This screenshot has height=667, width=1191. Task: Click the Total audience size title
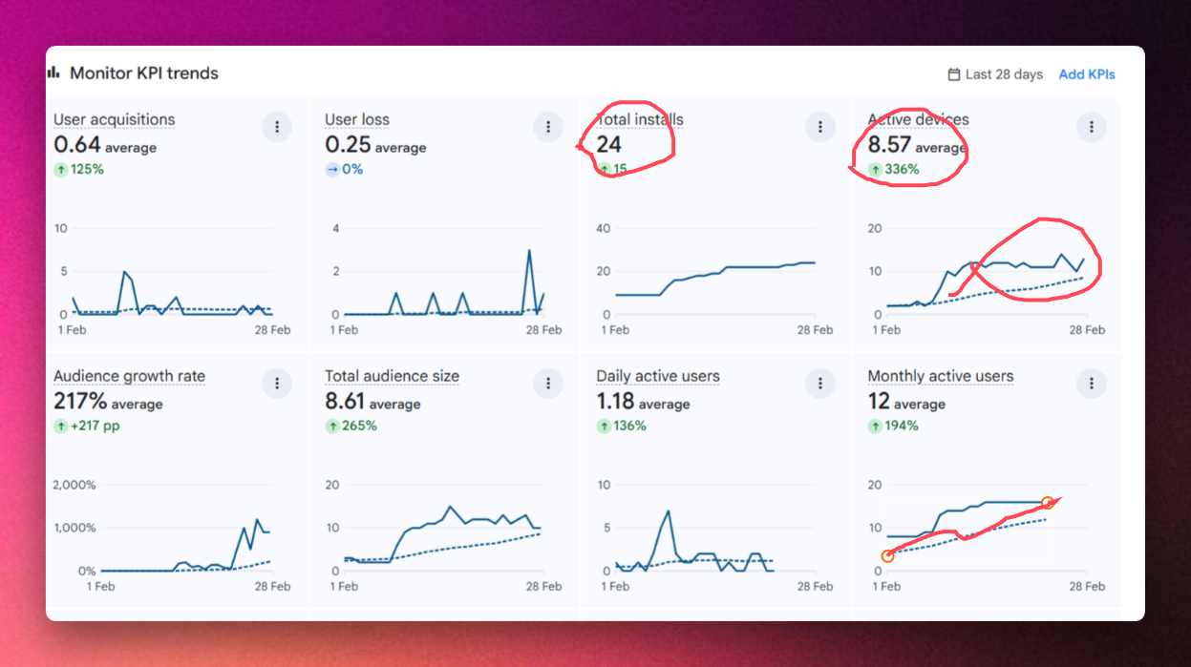(x=392, y=376)
